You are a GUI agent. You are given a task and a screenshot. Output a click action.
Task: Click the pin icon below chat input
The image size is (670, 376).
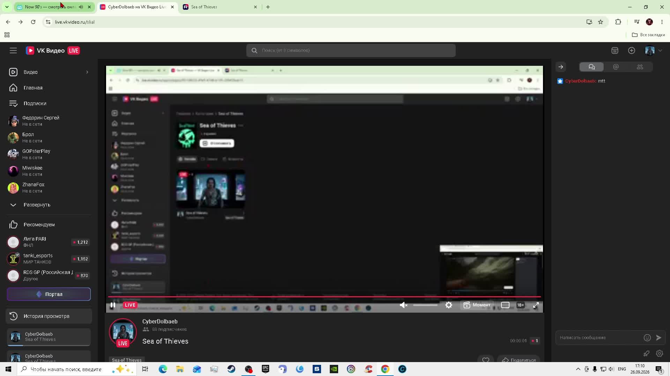tap(646, 353)
